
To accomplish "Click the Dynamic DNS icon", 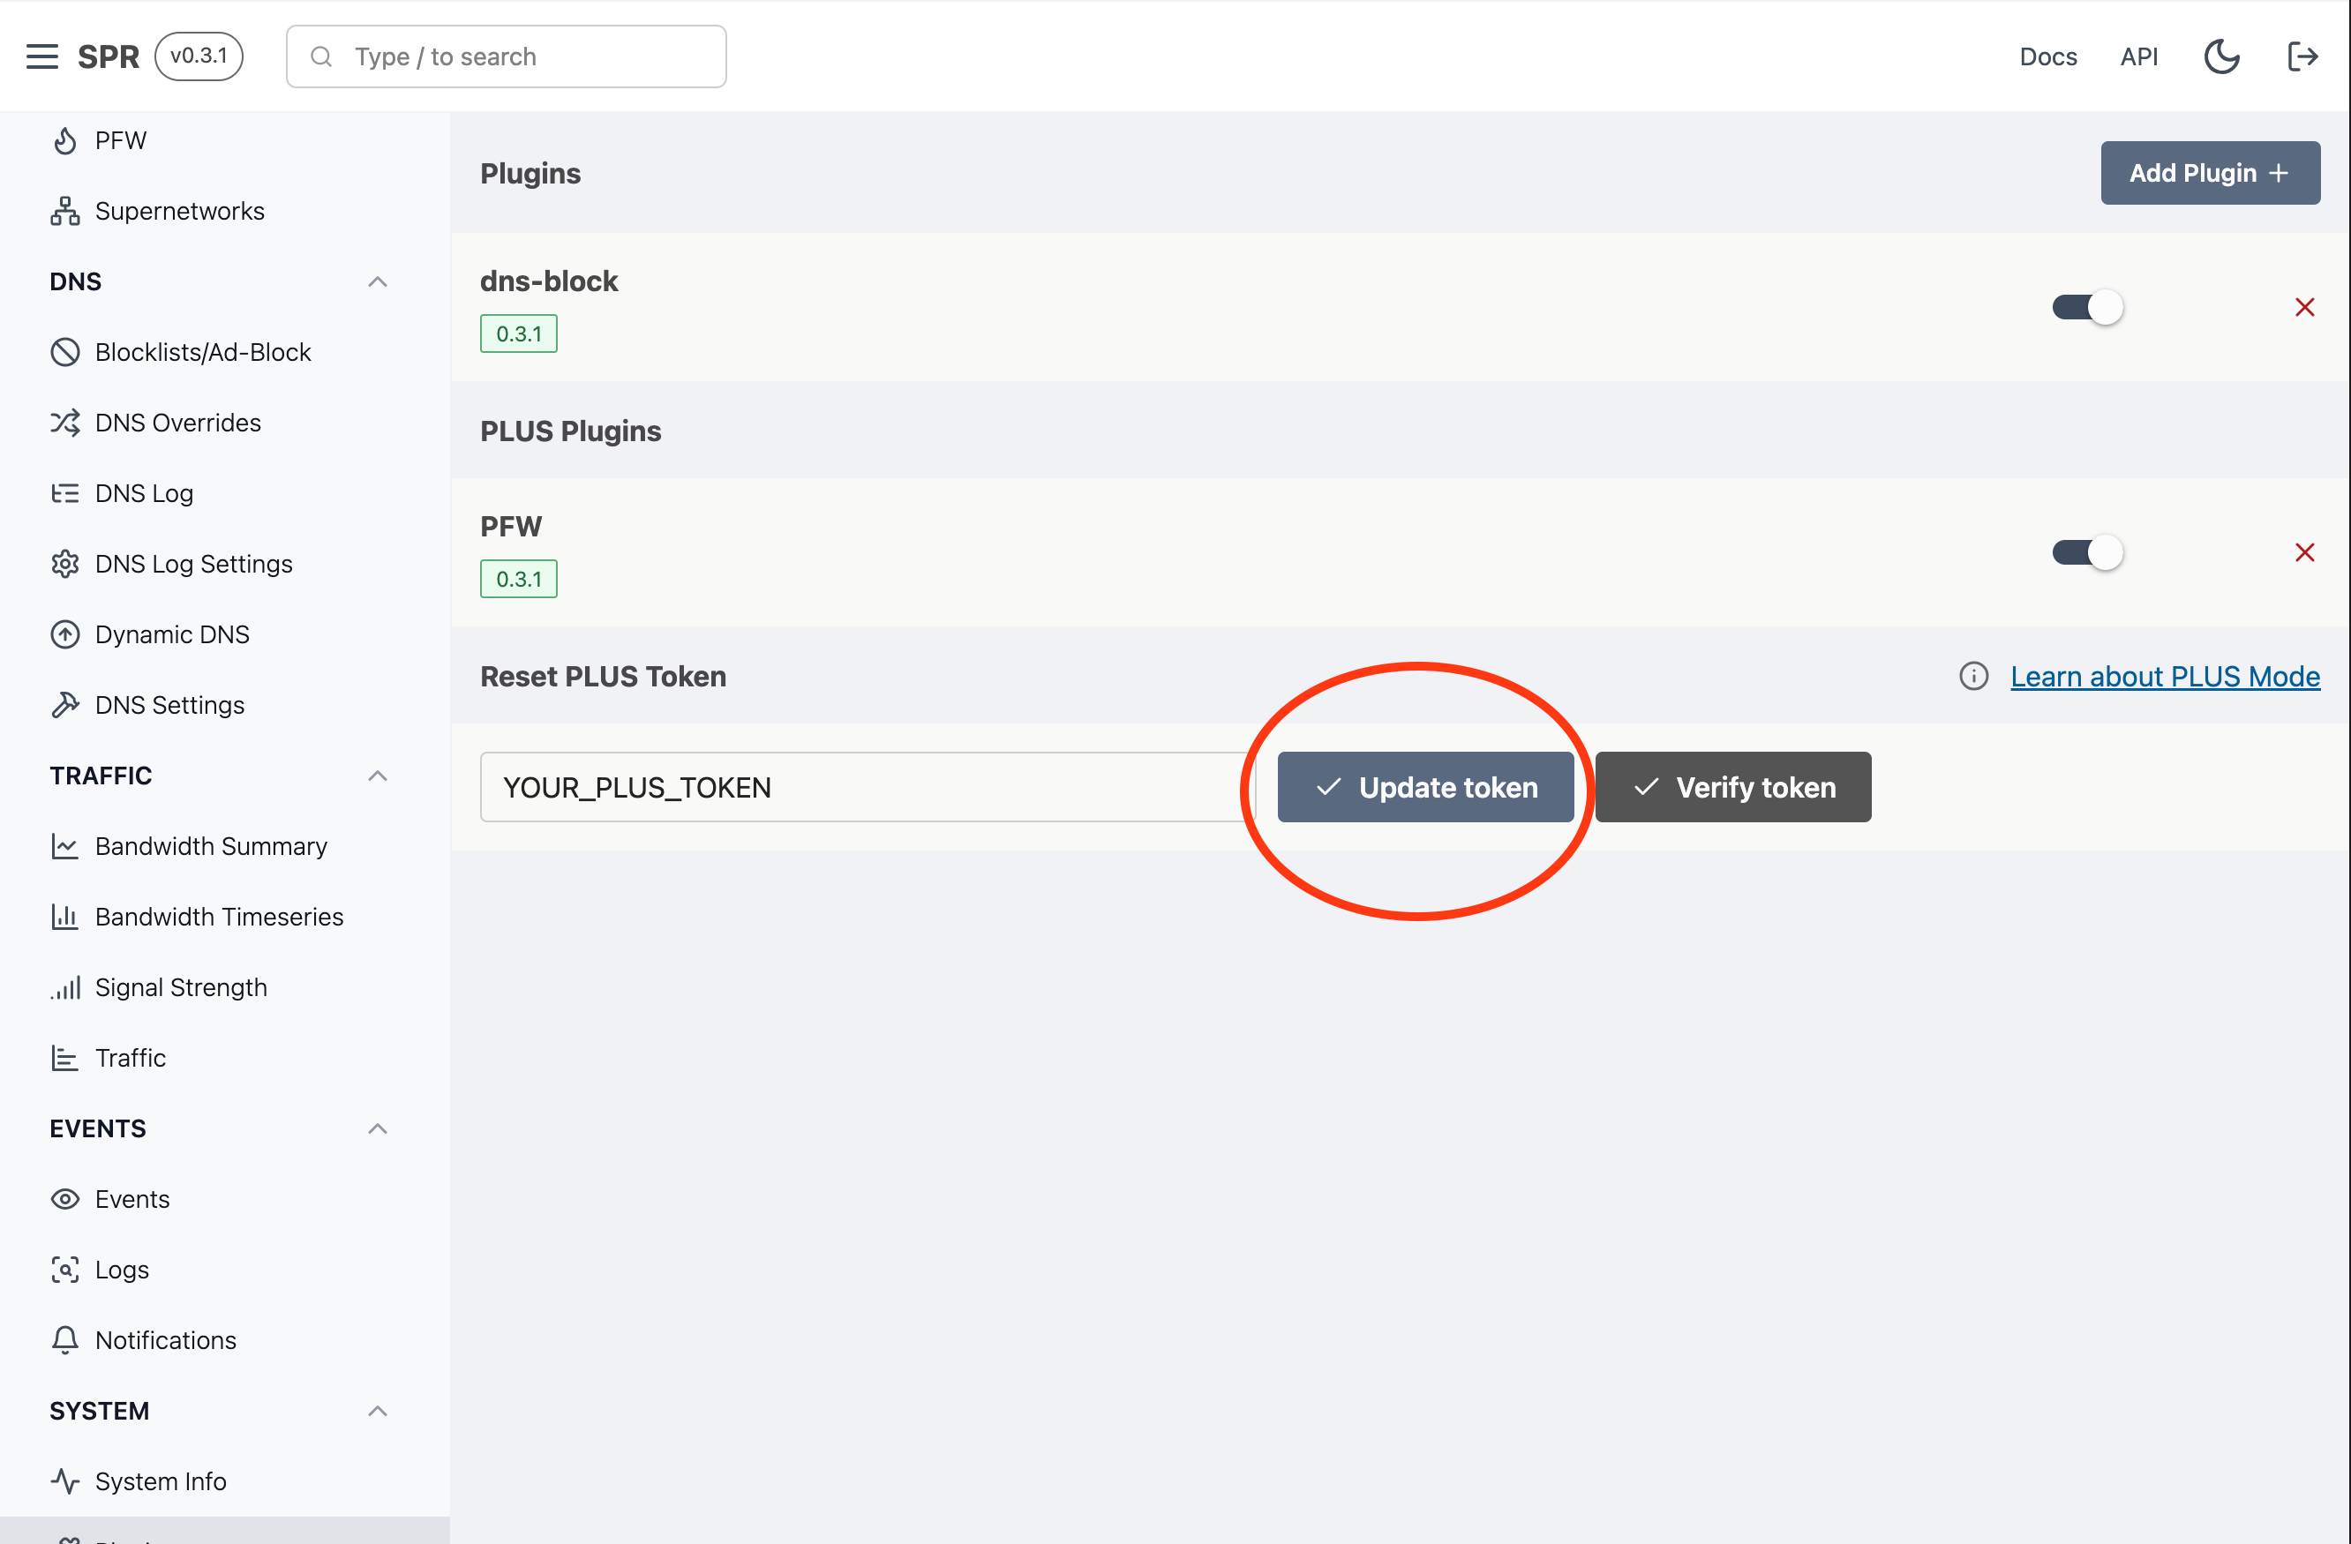I will 64,633.
